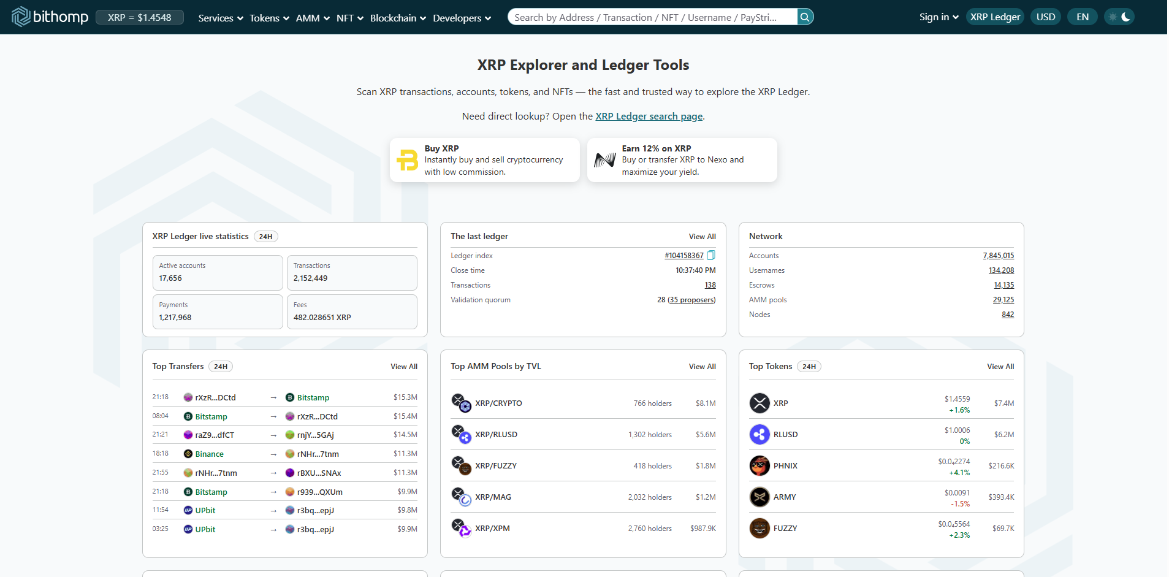
Task: Copy the ledger index number
Action: point(711,255)
